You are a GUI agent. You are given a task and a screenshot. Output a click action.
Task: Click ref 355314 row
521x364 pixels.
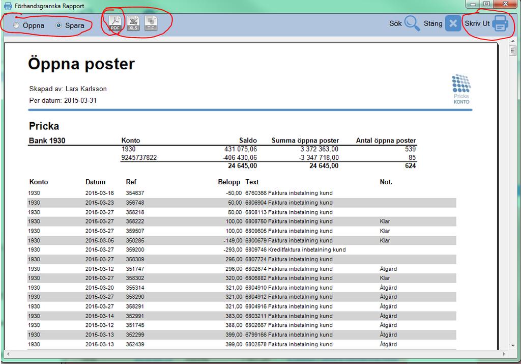[242, 288]
